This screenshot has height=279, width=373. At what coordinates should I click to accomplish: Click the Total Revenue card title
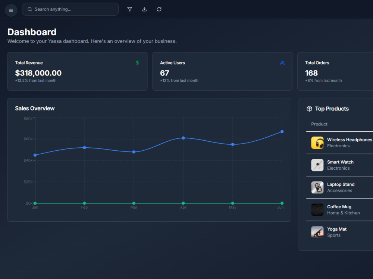[29, 63]
